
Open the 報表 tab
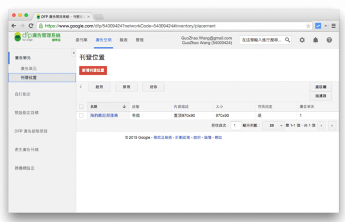[x=123, y=40]
